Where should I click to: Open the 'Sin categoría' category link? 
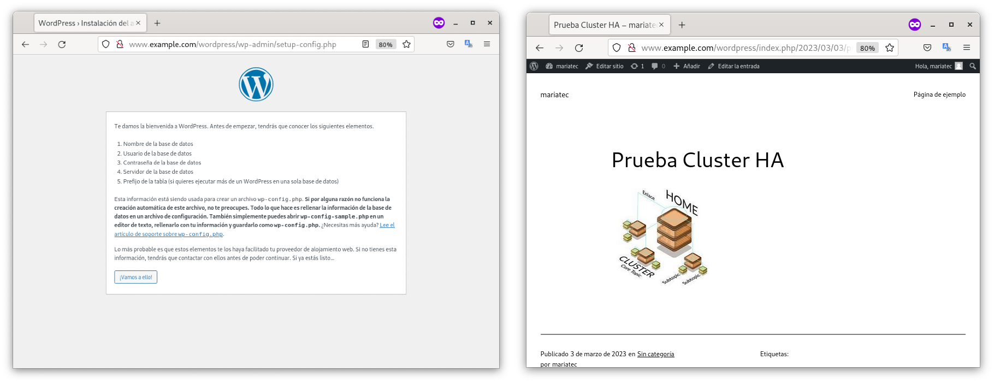[x=655, y=354]
